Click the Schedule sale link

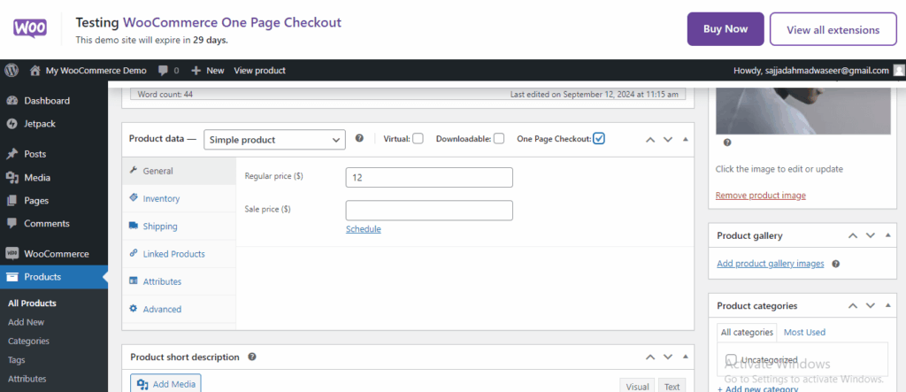[x=364, y=229]
